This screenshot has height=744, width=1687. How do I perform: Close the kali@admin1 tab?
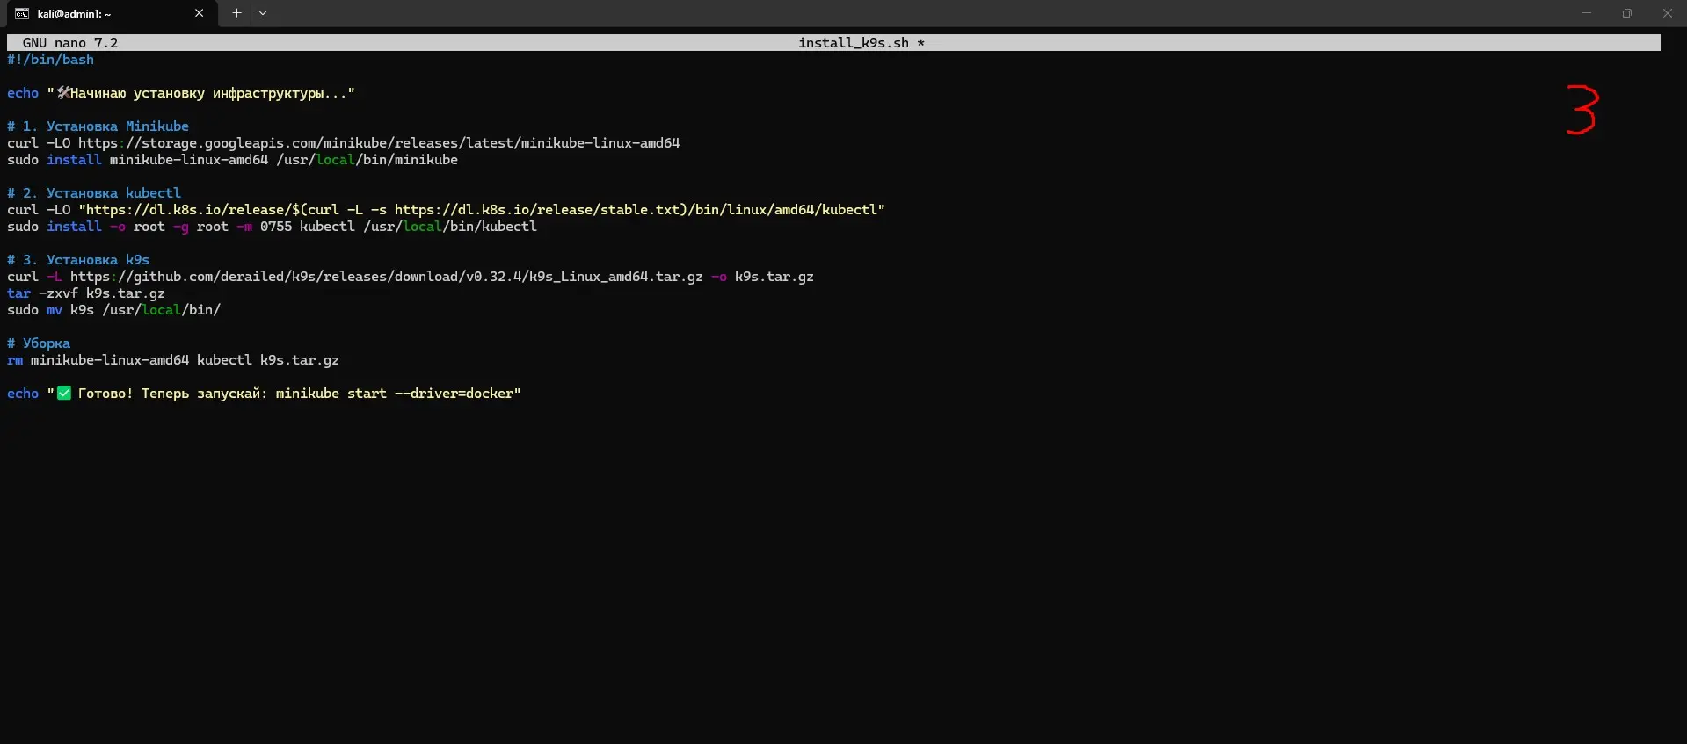tap(199, 13)
